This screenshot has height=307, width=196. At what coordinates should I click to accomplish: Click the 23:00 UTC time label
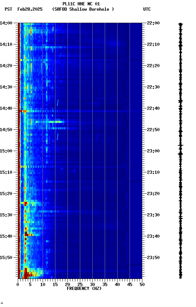[x=153, y=151]
